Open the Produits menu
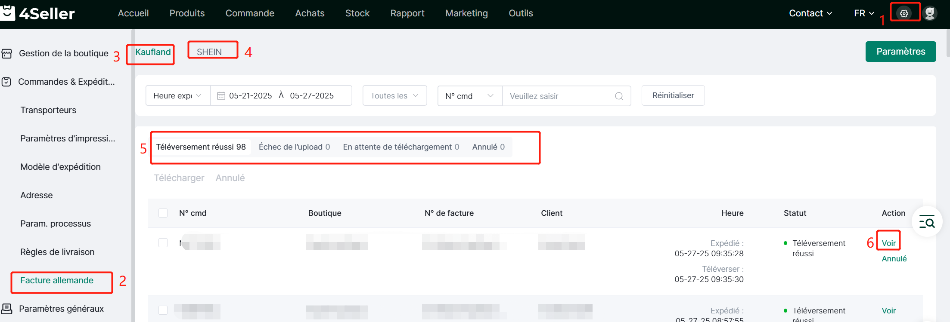This screenshot has width=950, height=322. (x=187, y=13)
